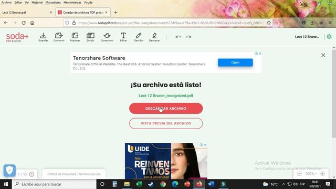The width and height of the screenshot is (336, 189).
Task: Open Ayuda menu
Action: [88, 3]
